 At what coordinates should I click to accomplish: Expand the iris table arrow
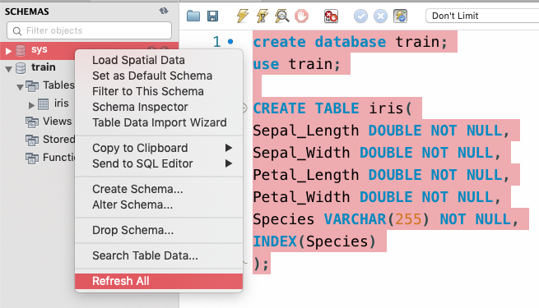coord(31,105)
